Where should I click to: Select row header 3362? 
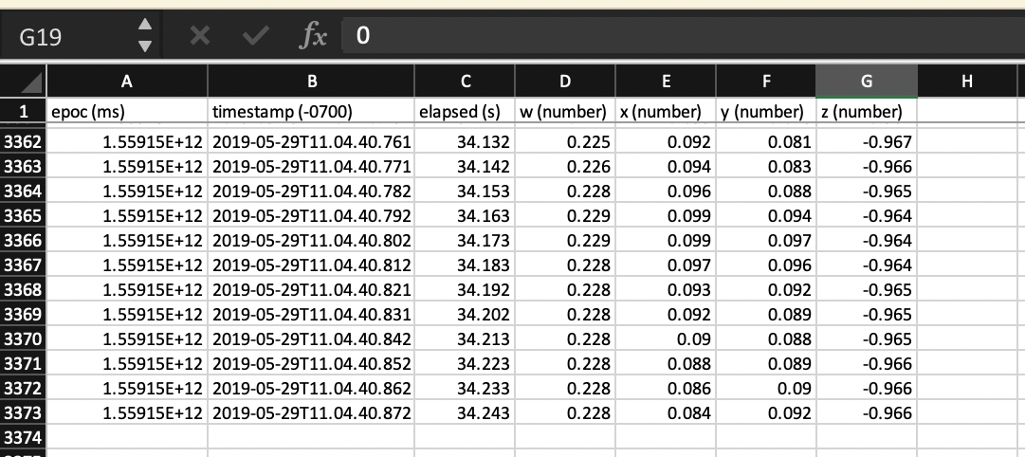pyautogui.click(x=22, y=142)
